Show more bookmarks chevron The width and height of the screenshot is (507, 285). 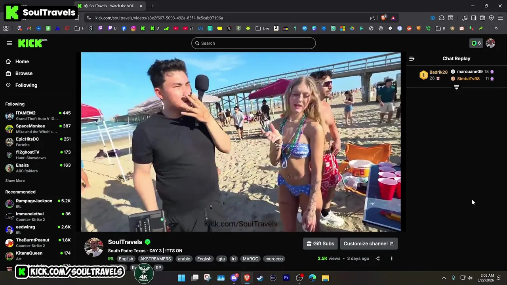[496, 28]
